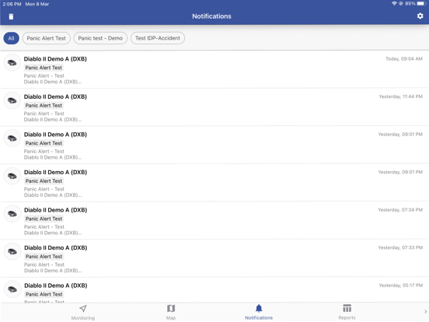Click the Yesterday, 05:17 PM timestamp
429x322 pixels.
click(x=400, y=285)
